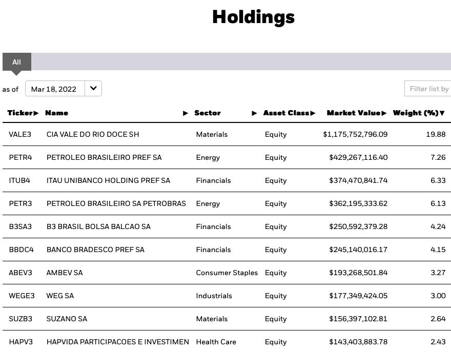The height and width of the screenshot is (352, 451).
Task: Click the Asset Class column header
Action: click(286, 113)
